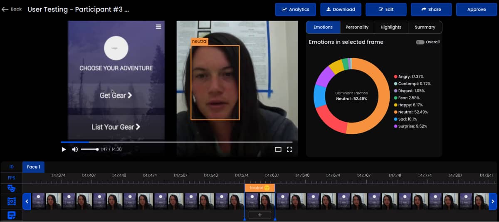Click the Share button
Viewport: 499px width, 222px height.
click(431, 10)
